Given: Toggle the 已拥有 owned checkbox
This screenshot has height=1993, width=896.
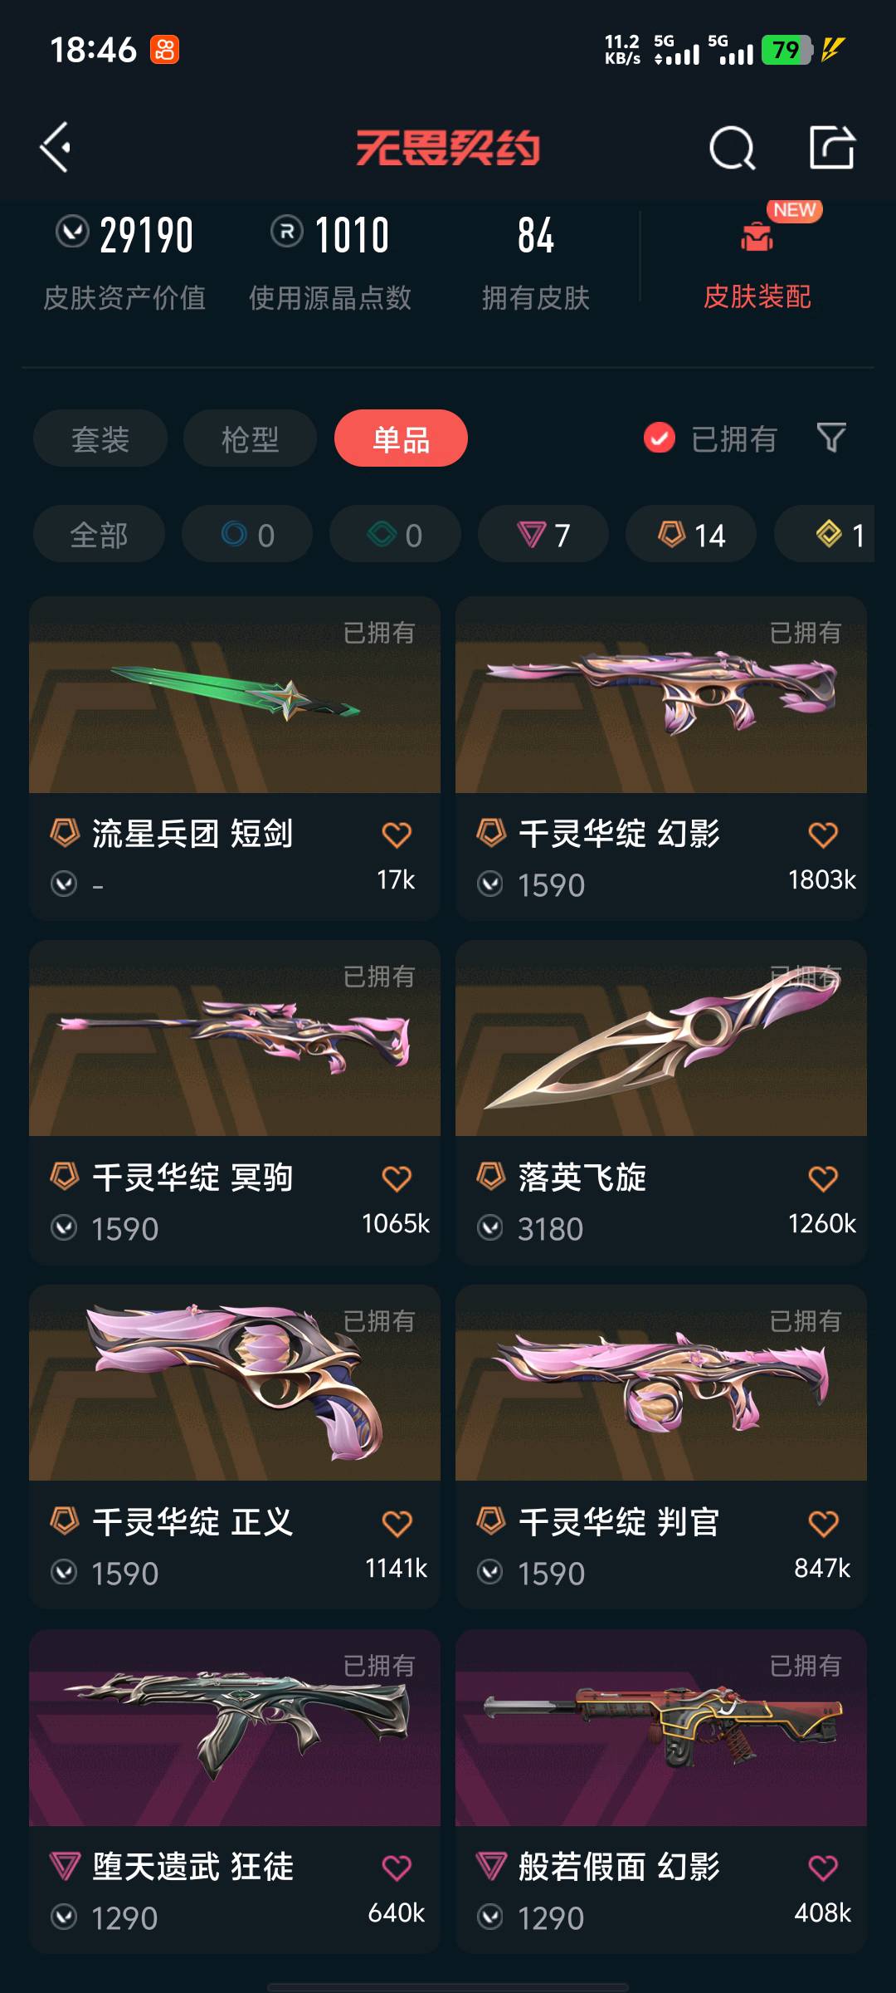Looking at the screenshot, I should coord(660,438).
